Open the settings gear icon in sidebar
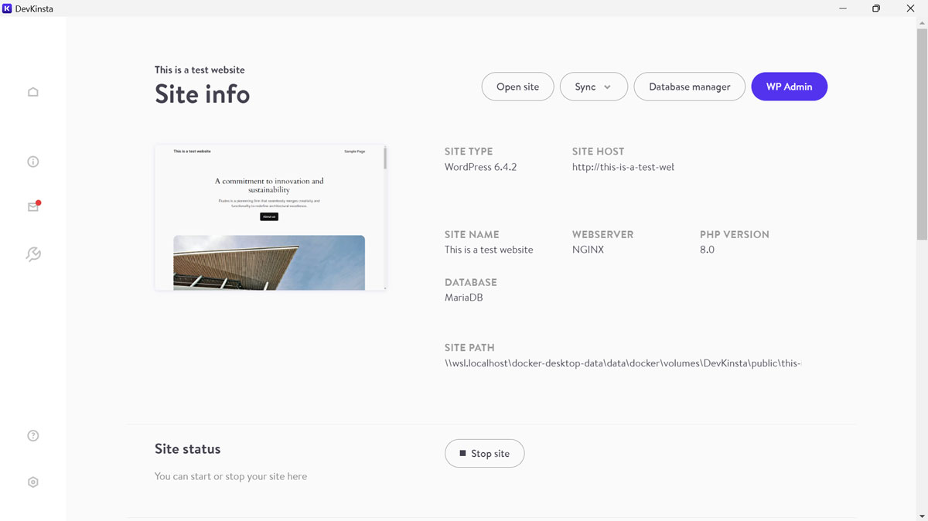This screenshot has width=928, height=521. pyautogui.click(x=32, y=482)
